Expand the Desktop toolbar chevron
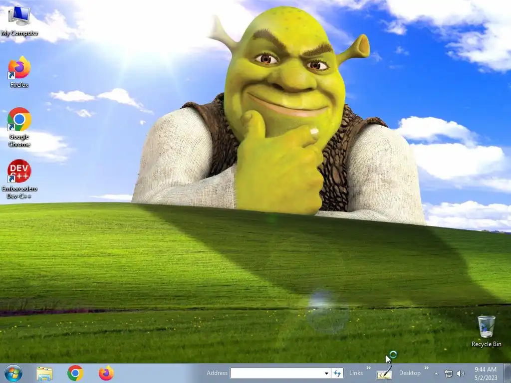 (426, 368)
